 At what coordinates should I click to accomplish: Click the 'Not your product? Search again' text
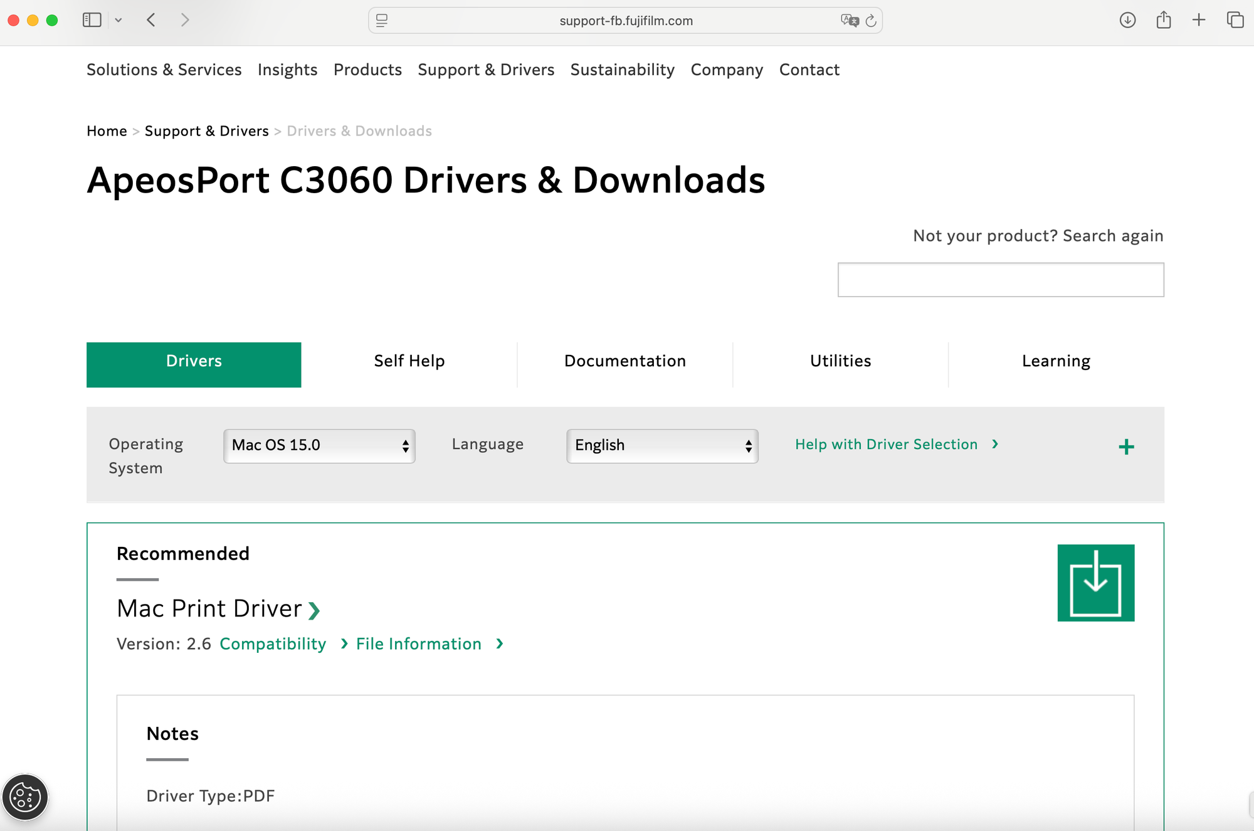click(1038, 236)
